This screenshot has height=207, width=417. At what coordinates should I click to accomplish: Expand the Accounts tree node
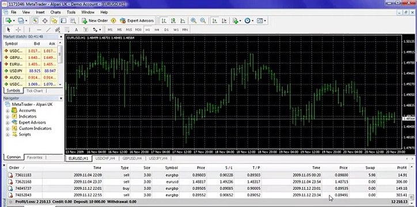click(x=7, y=110)
